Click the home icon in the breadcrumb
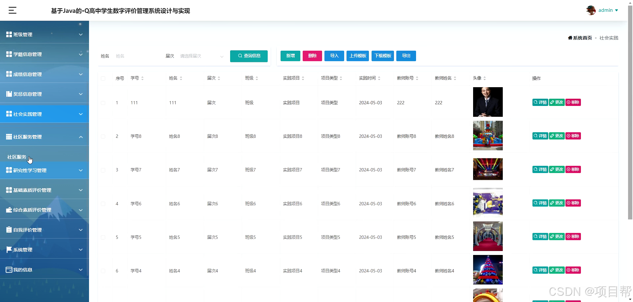 (570, 38)
